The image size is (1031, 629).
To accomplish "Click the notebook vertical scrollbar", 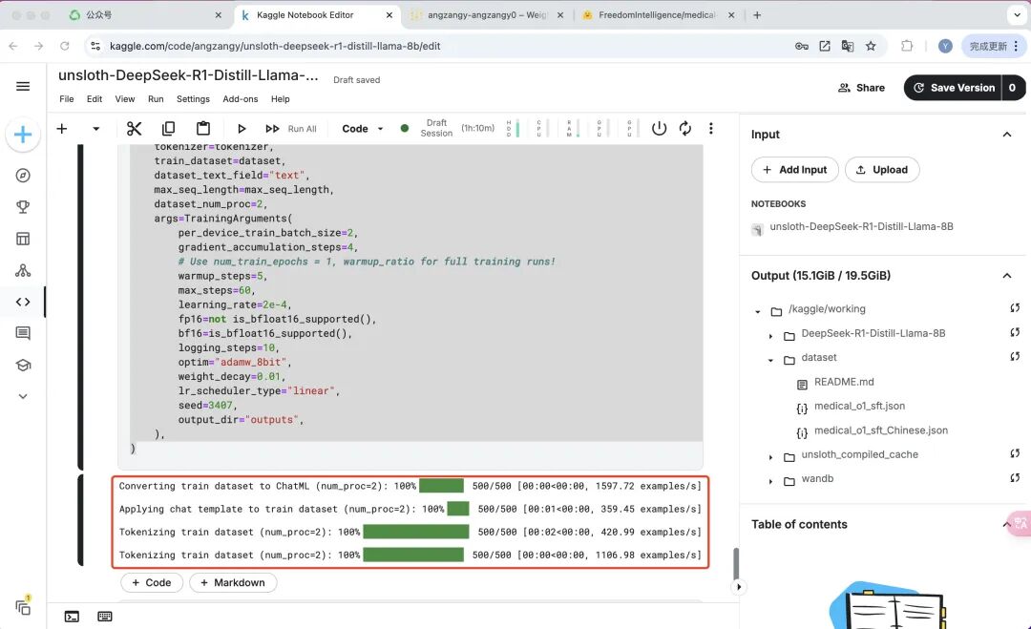I will coord(735,562).
